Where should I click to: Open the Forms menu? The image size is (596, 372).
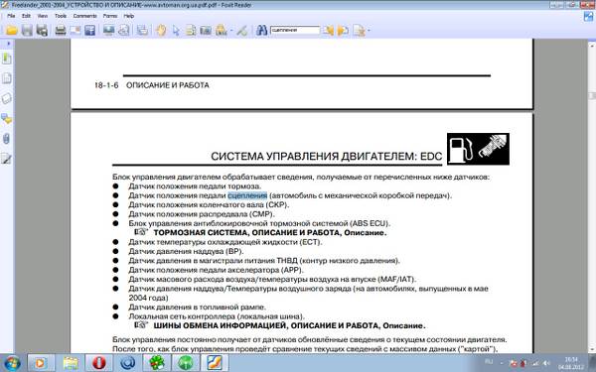(x=110, y=16)
